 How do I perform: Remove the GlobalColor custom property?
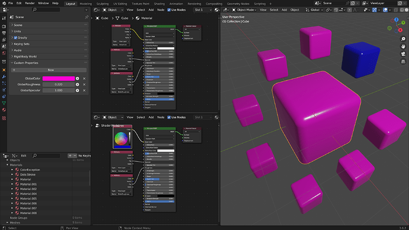[84, 78]
